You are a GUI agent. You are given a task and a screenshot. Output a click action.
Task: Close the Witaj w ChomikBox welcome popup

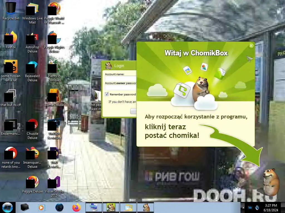tap(251, 46)
